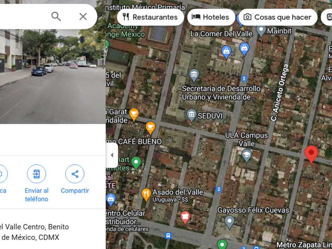
Task: Click the Gayosso Félix Cuevas marker
Action: (229, 222)
